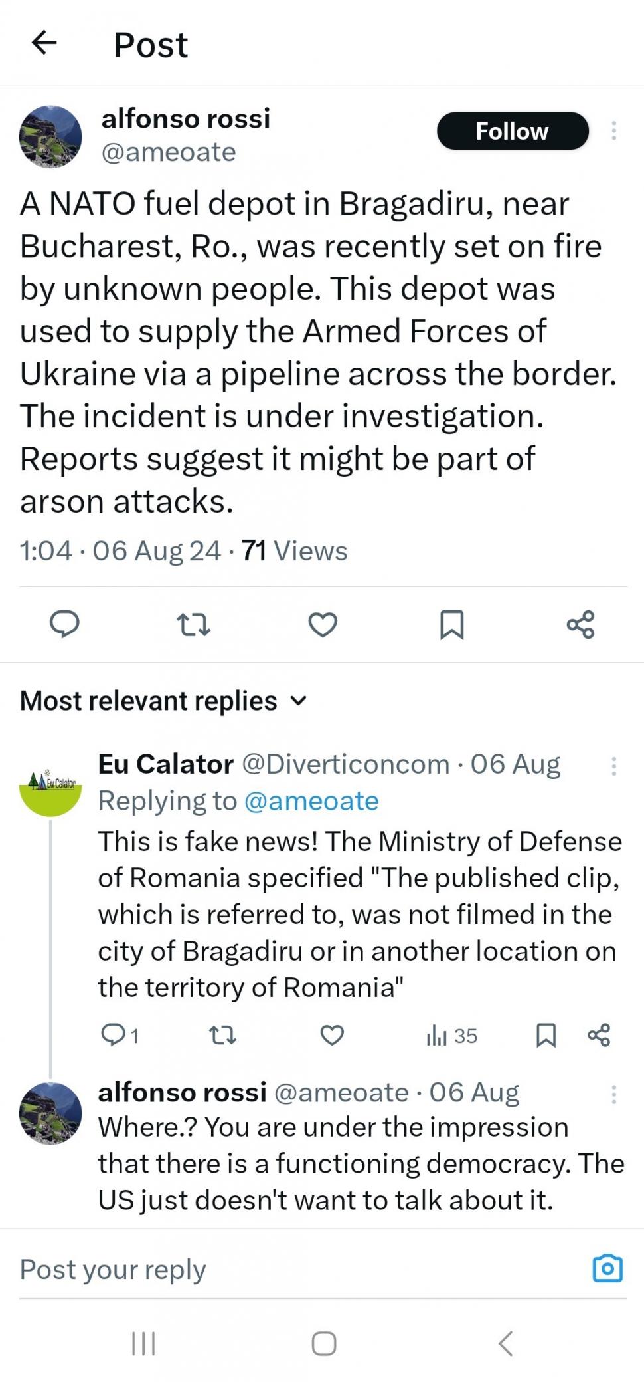Share the main post

[580, 624]
